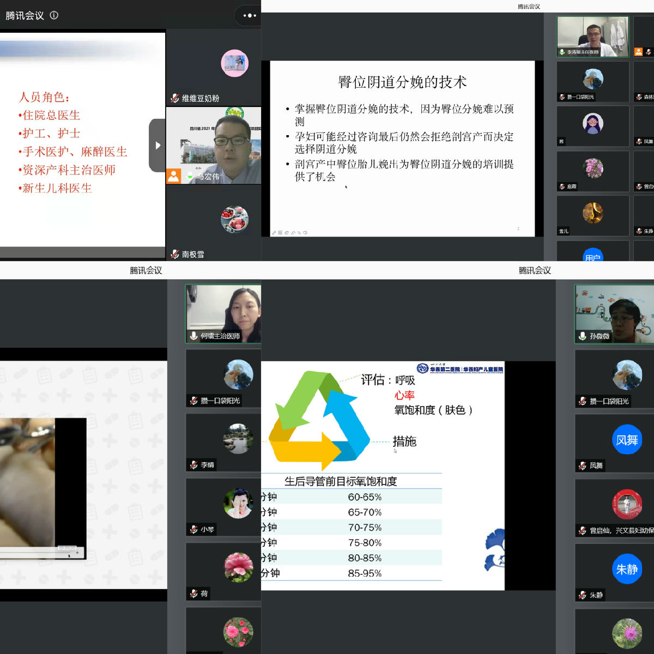Select 孙微微's video tile

tap(614, 314)
